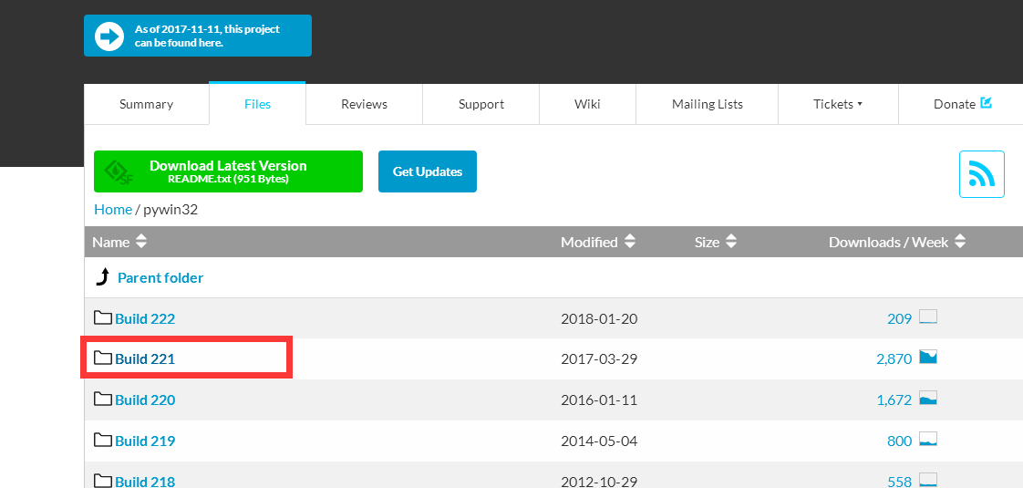Open the download chart icon for Build 219
1023x488 pixels.
(x=928, y=439)
